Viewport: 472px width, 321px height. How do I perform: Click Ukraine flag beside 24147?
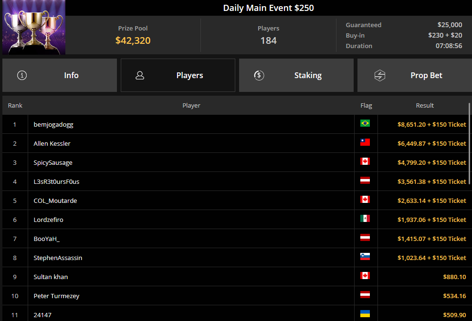[365, 314]
